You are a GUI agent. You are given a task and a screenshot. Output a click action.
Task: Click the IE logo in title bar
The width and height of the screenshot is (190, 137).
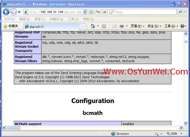[4, 4]
